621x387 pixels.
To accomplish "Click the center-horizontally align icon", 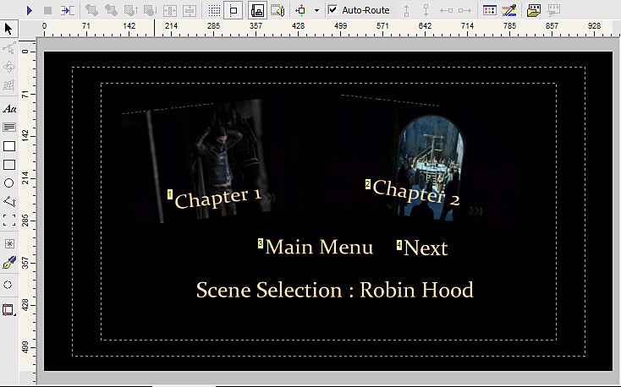I will [170, 10].
